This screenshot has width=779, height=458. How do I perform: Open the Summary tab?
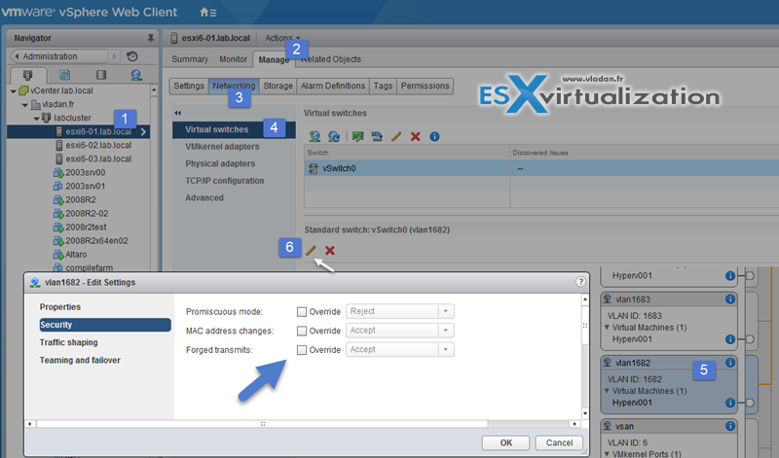(x=190, y=59)
